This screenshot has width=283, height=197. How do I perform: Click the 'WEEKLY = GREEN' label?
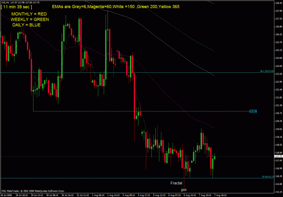(x=30, y=19)
